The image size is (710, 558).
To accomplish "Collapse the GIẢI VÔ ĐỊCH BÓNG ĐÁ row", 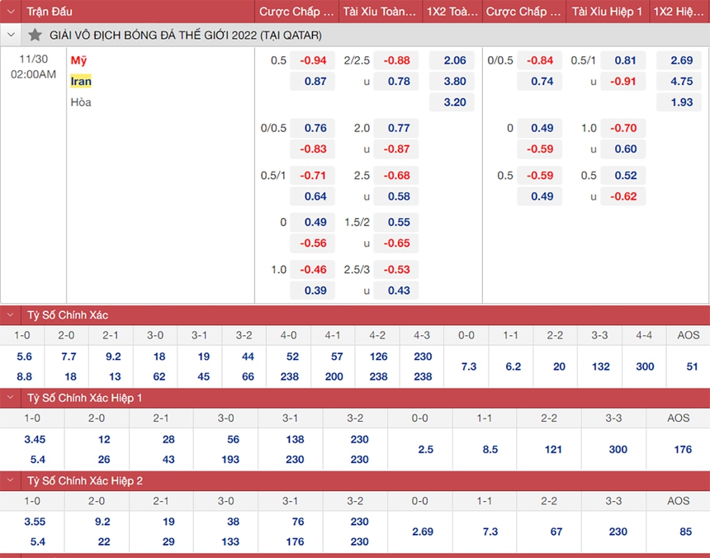I will tap(10, 35).
